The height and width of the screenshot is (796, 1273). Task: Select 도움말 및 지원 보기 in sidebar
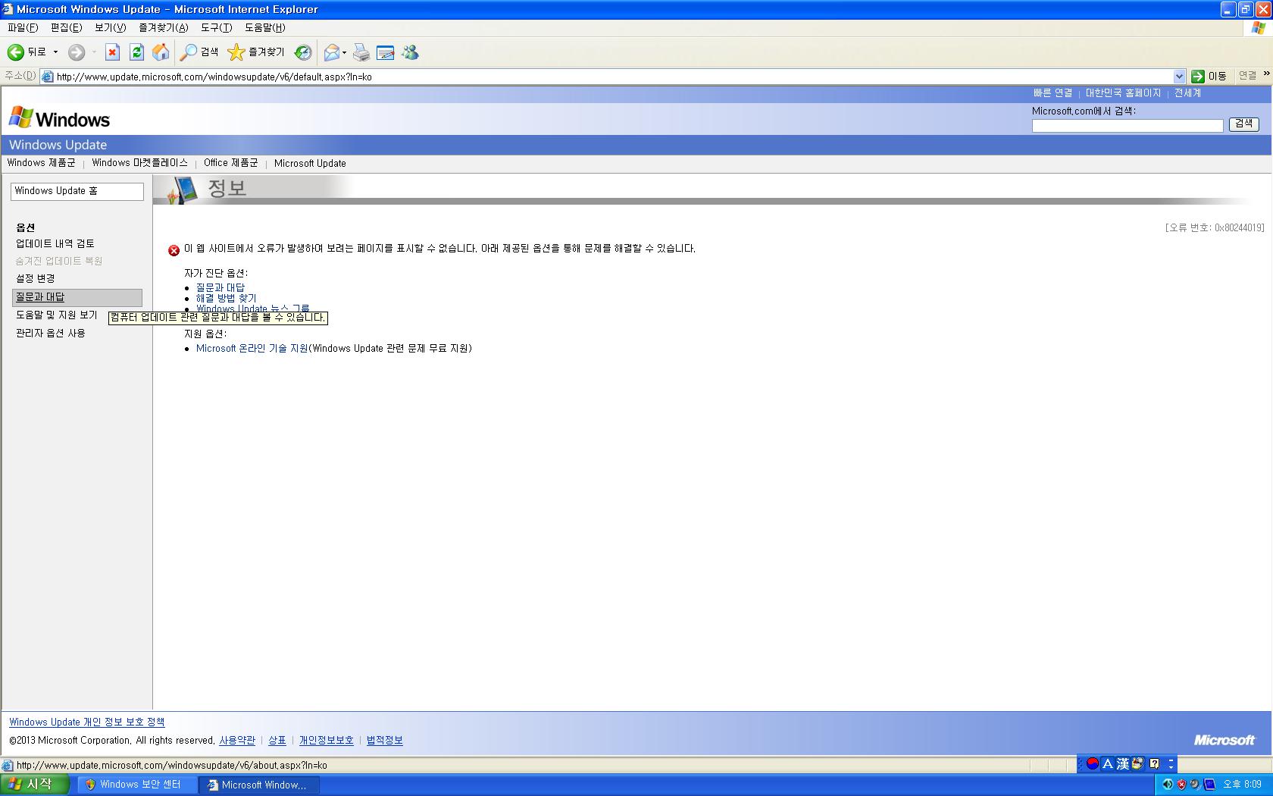[57, 315]
